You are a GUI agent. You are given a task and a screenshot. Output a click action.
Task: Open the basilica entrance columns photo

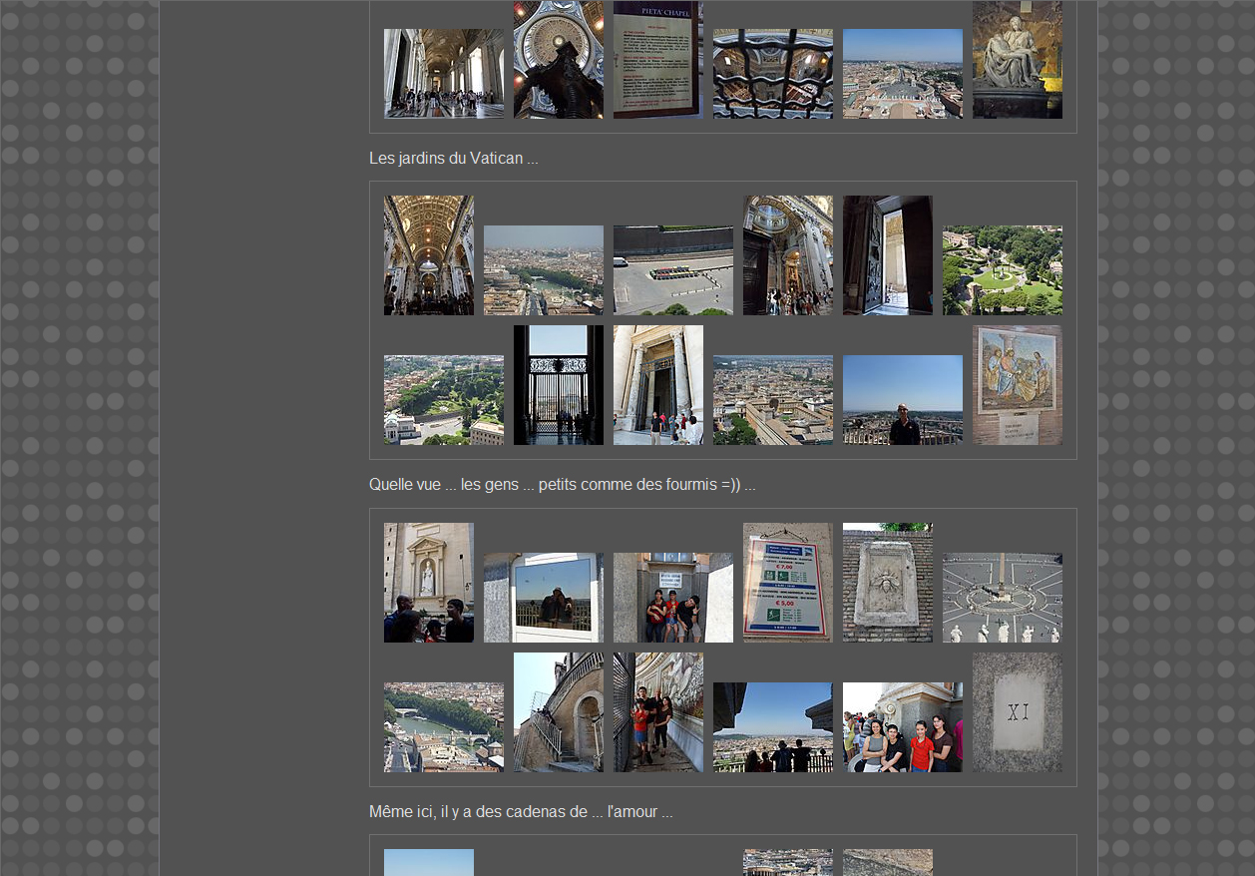[657, 385]
